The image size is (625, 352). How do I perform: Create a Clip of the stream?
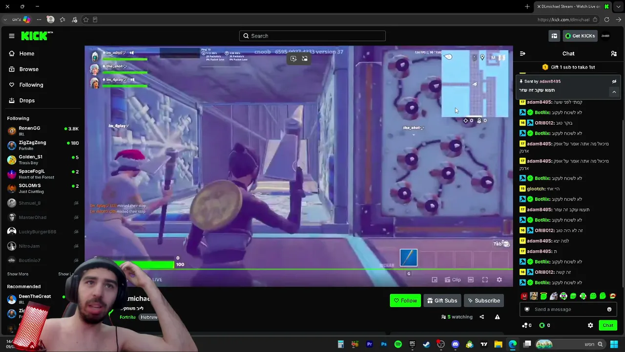[453, 280]
